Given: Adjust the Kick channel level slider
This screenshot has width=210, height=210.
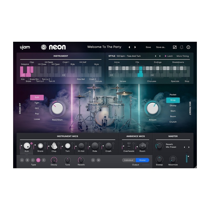Looking at the screenshot, I should (20, 146).
